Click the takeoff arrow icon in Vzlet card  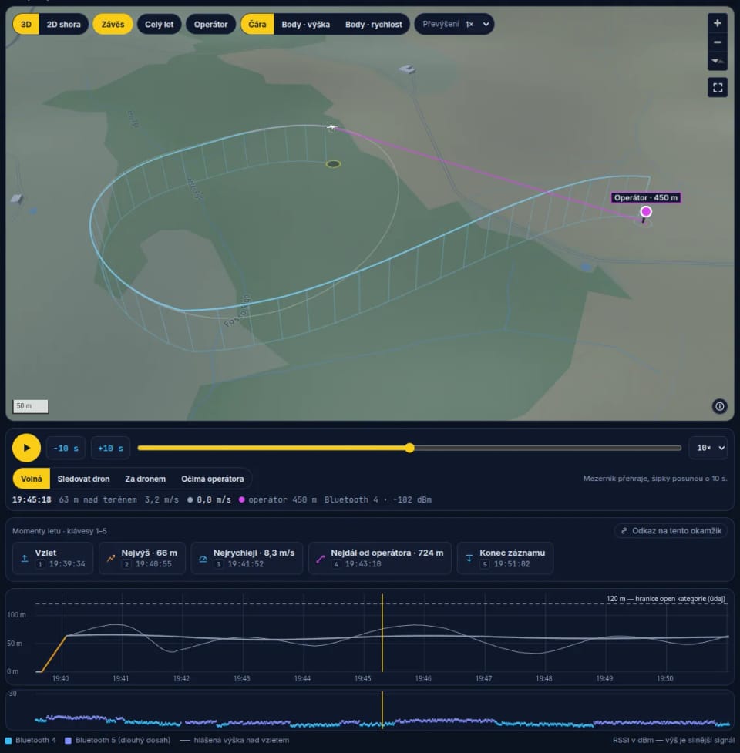[25, 558]
